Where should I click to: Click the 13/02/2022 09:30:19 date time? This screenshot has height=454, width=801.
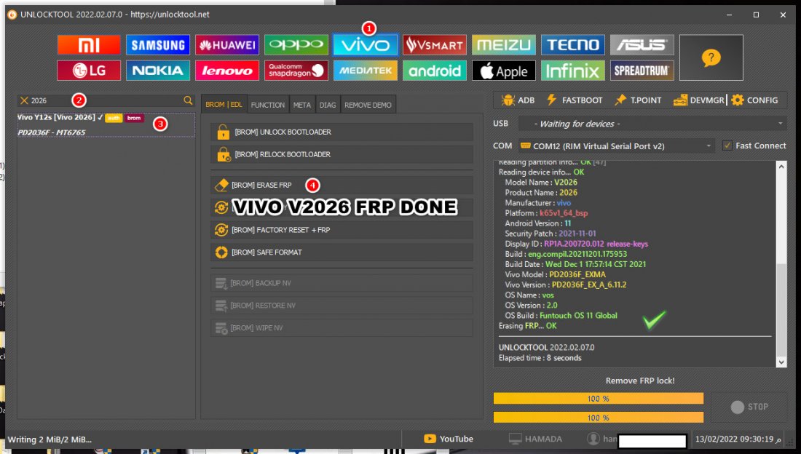tap(738, 439)
